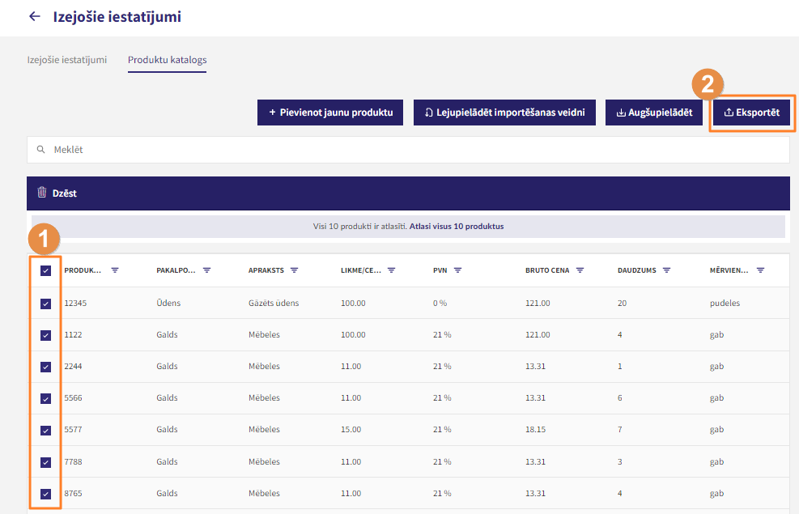Click the pudeles unit cell
This screenshot has height=514, width=799.
pyautogui.click(x=725, y=303)
